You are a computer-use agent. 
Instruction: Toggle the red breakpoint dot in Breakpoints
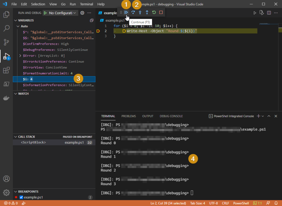coord(16,197)
